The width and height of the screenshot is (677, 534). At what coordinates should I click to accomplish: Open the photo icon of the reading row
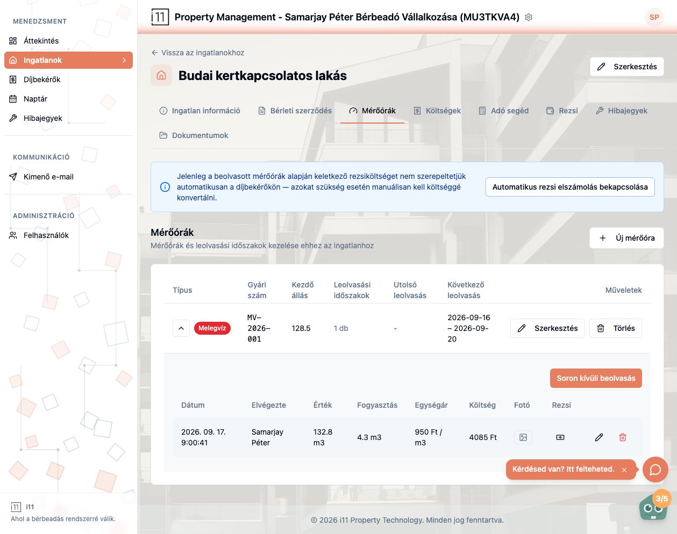pyautogui.click(x=523, y=437)
